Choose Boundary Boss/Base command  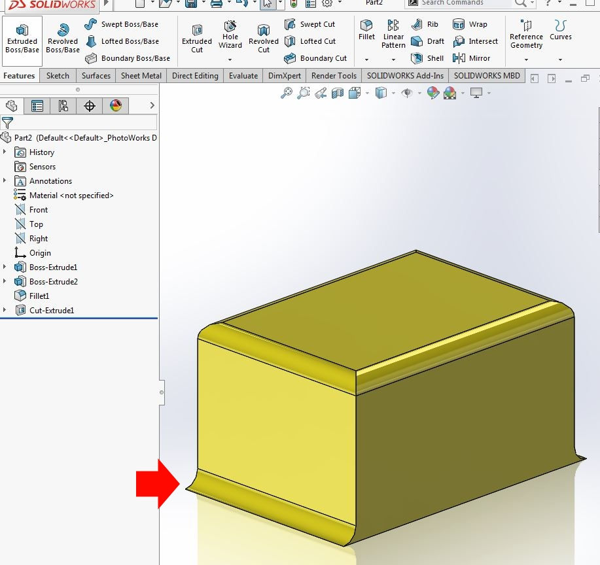(128, 58)
